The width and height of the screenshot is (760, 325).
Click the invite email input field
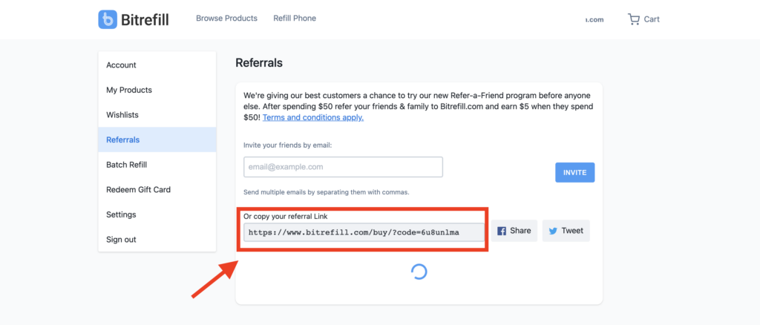pos(343,167)
